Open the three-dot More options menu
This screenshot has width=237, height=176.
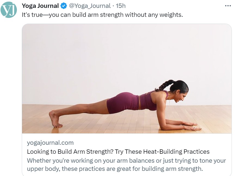pyautogui.click(x=228, y=6)
